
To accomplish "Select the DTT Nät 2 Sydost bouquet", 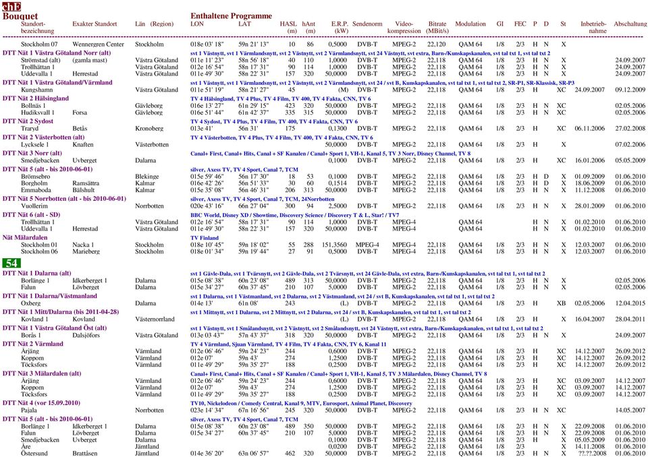I will point(28,121).
